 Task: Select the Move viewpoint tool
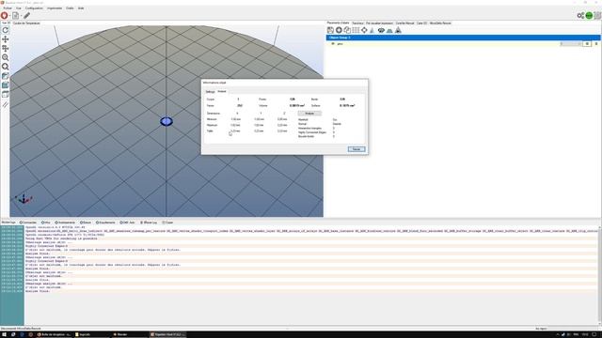pyautogui.click(x=6, y=39)
